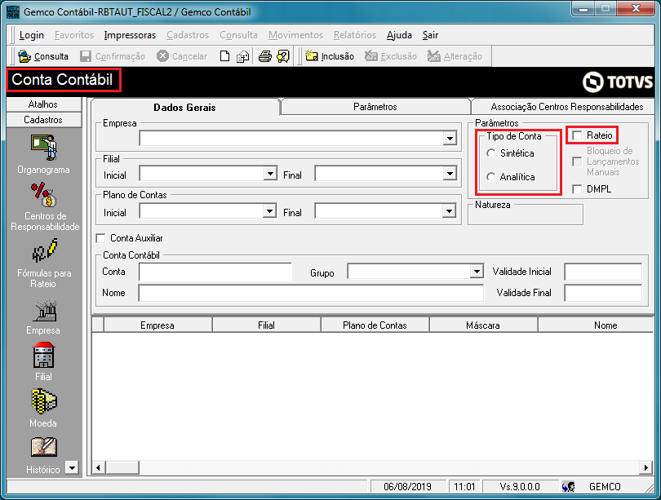Switch to Associação Centros Responsabilidades tab
The width and height of the screenshot is (661, 500).
(x=567, y=107)
